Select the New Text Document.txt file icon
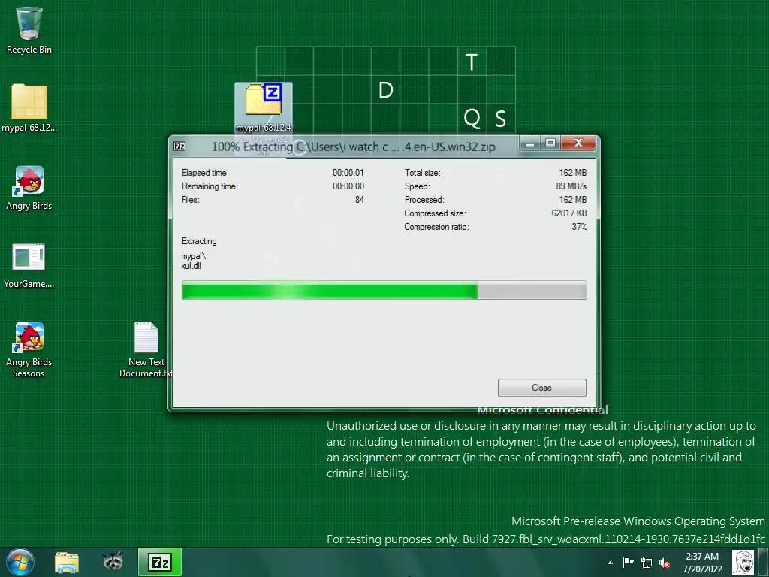Image resolution: width=769 pixels, height=577 pixels. pyautogui.click(x=146, y=349)
